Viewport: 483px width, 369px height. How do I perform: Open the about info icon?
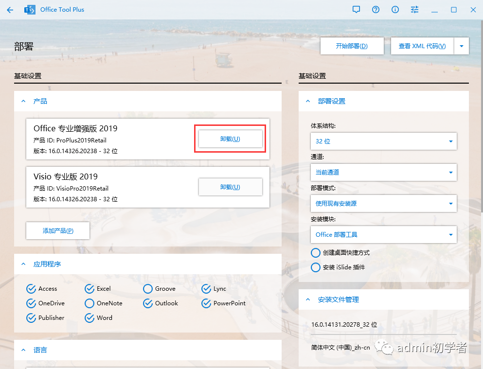(395, 10)
